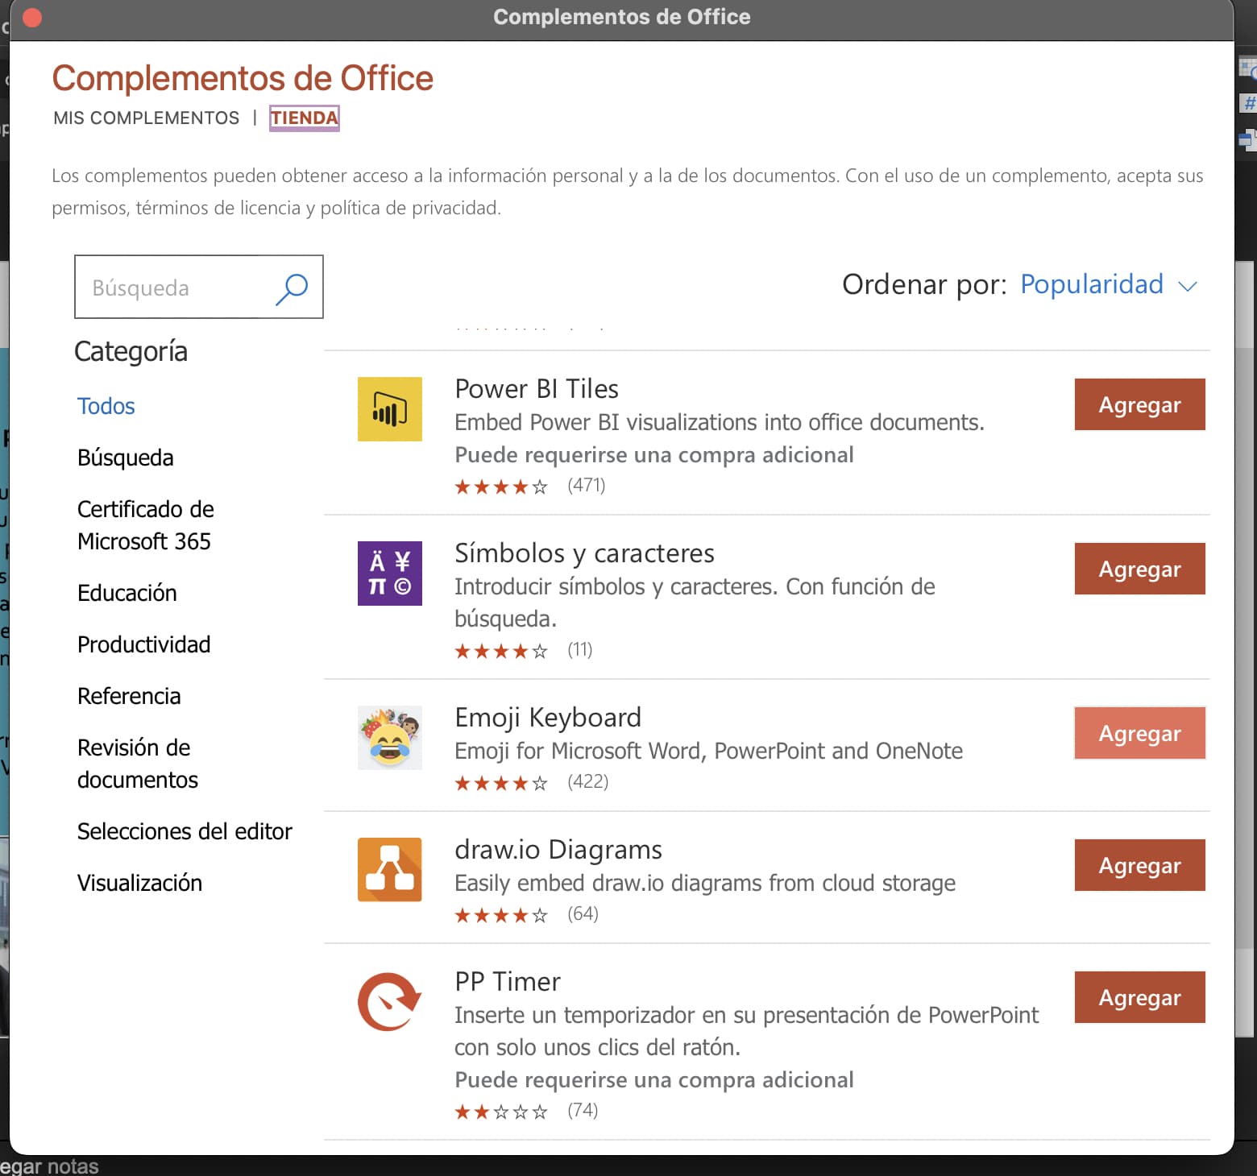The height and width of the screenshot is (1176, 1257).
Task: Click the Búsqueda search field
Action: [x=169, y=287]
